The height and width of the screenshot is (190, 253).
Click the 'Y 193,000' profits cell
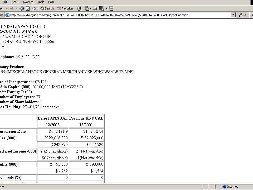click(x=86, y=164)
